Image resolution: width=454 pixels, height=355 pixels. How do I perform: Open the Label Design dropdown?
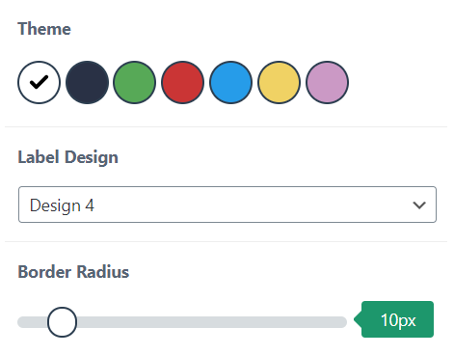227,205
